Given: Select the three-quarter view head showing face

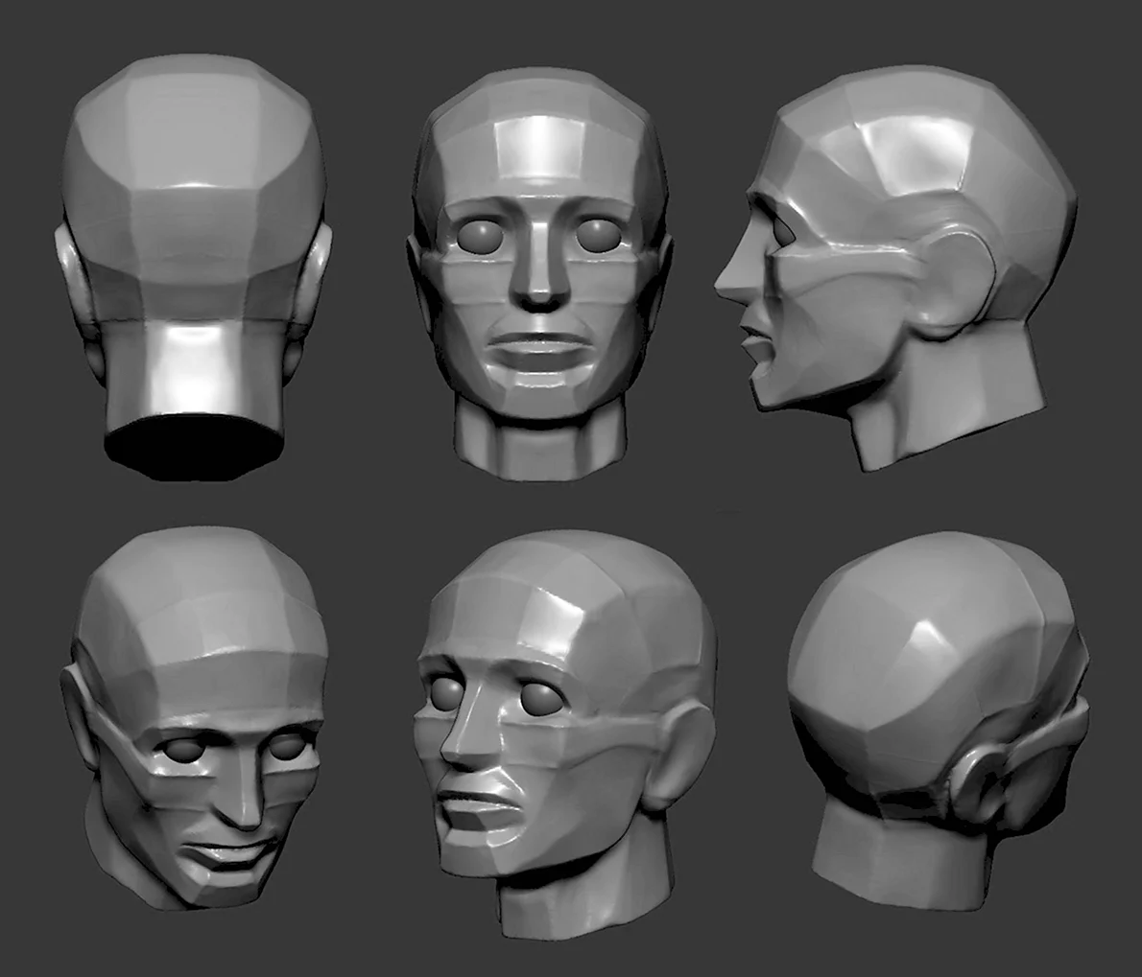Looking at the screenshot, I should tap(565, 733).
